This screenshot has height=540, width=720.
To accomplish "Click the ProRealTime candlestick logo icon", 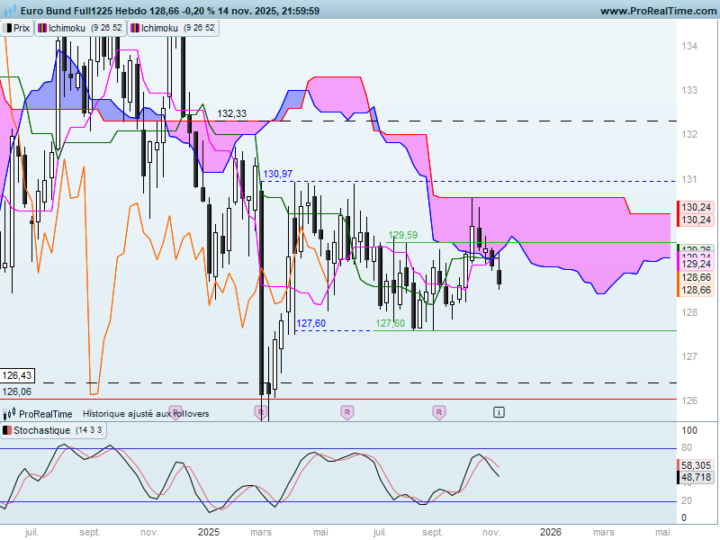I will click(10, 413).
